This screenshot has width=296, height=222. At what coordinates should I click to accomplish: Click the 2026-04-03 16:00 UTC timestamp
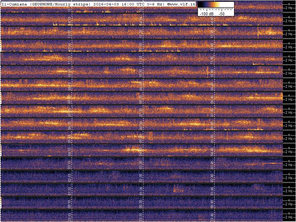114,4
